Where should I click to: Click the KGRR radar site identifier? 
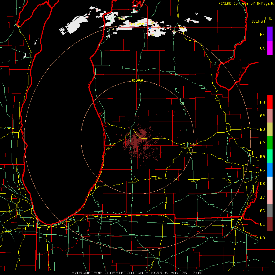tap(156, 273)
